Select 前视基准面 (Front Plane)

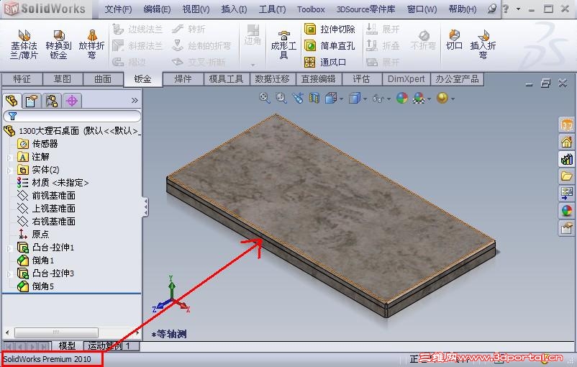46,196
